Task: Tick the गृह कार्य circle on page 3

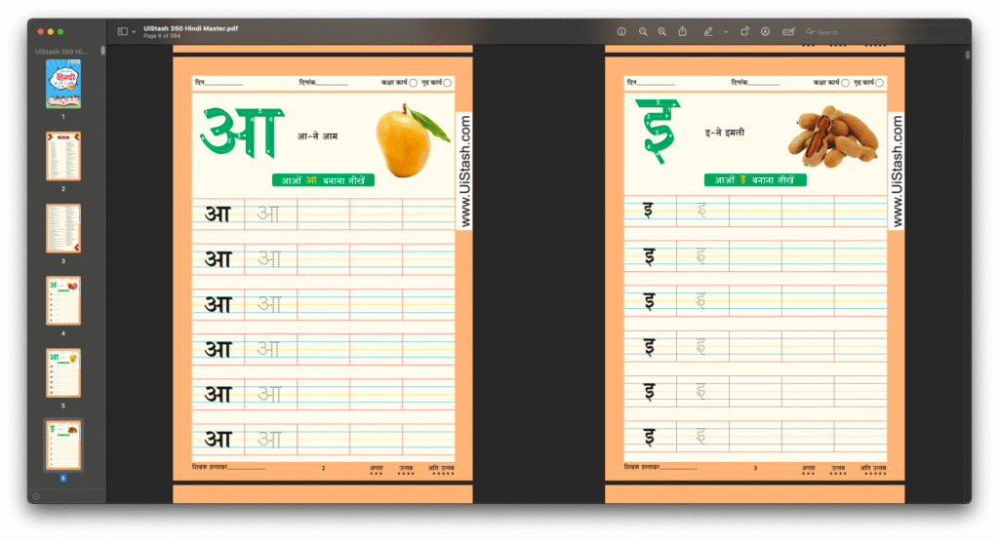Action: point(880,83)
